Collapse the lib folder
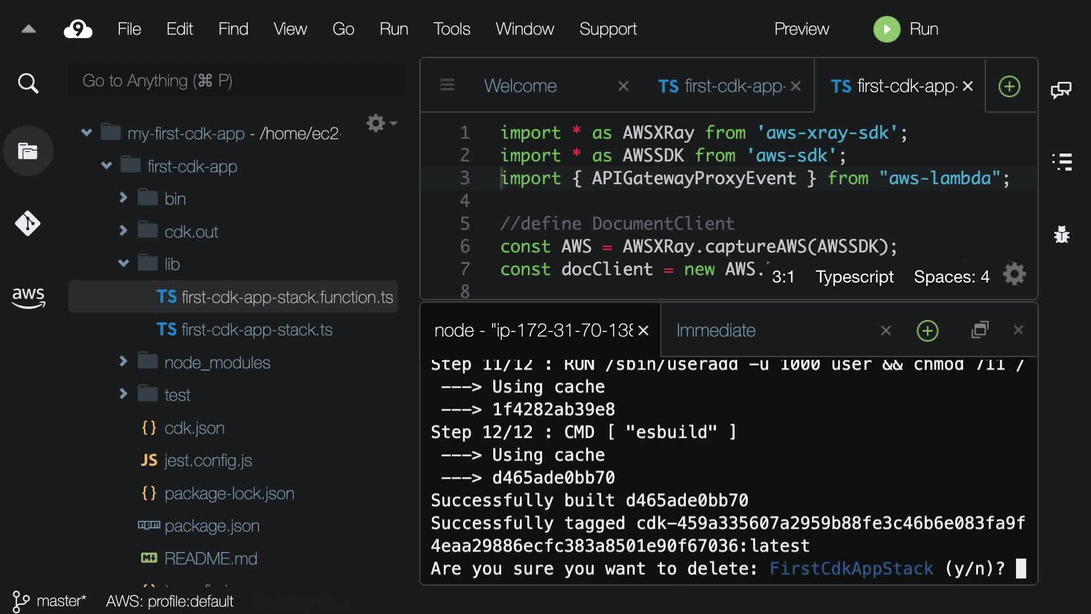Image resolution: width=1091 pixels, height=614 pixels. [x=123, y=263]
